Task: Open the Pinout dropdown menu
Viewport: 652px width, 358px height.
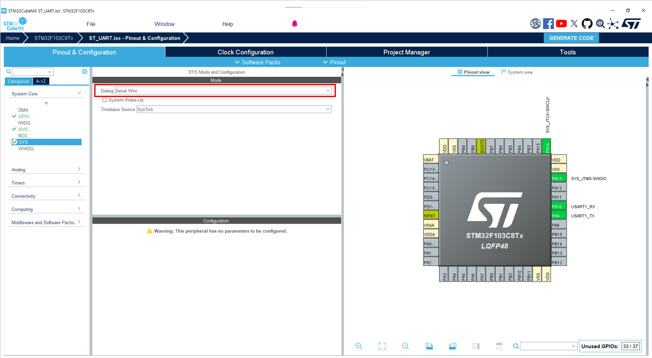Action: tap(334, 62)
